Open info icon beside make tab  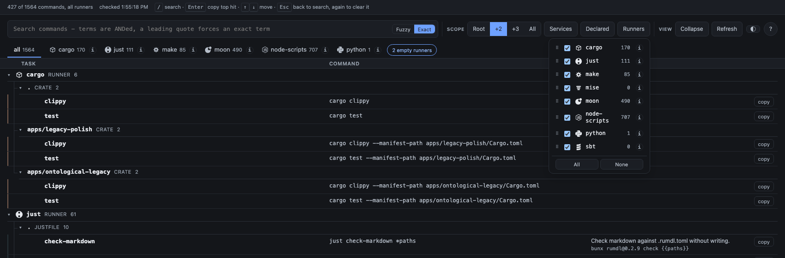click(x=193, y=50)
